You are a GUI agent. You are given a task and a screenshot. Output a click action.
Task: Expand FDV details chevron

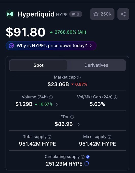tap(78, 124)
